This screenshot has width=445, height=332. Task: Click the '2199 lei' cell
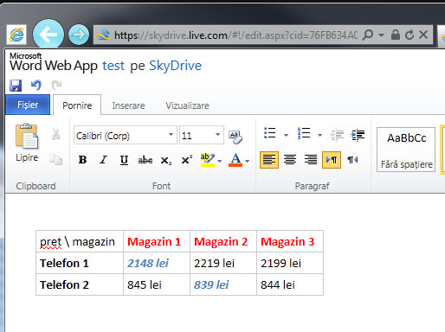[290, 263]
